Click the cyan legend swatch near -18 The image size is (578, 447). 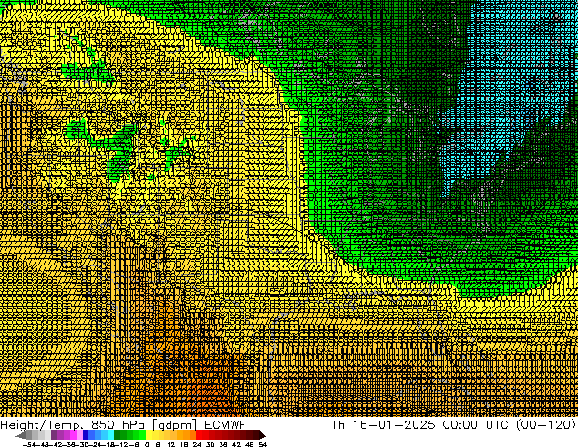coord(111,435)
